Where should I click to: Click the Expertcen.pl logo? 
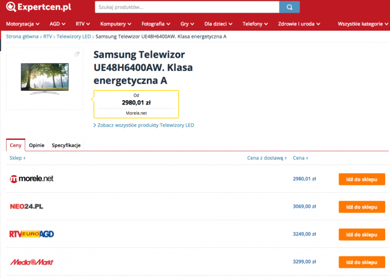pyautogui.click(x=38, y=7)
